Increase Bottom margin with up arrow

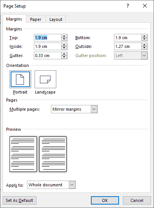click(144, 36)
